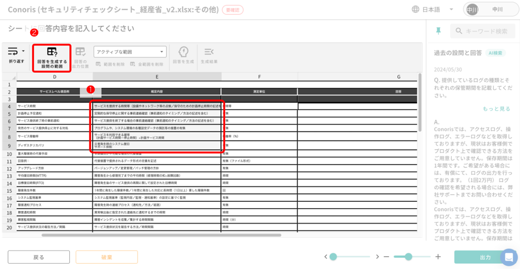Click the pin icon in side panel
Viewport: 520px width, 269px height.
(x=438, y=31)
